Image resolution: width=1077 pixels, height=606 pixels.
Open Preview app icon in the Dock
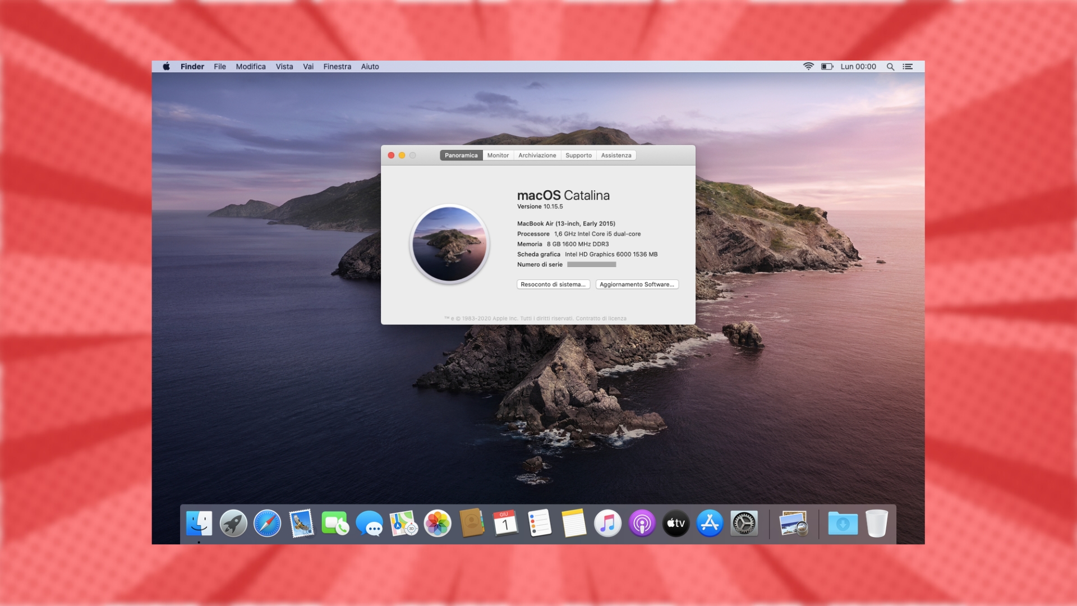click(x=793, y=524)
